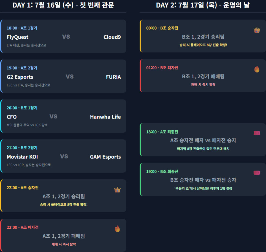
Task: Open the Hanwha Life team entry
Action: click(105, 117)
